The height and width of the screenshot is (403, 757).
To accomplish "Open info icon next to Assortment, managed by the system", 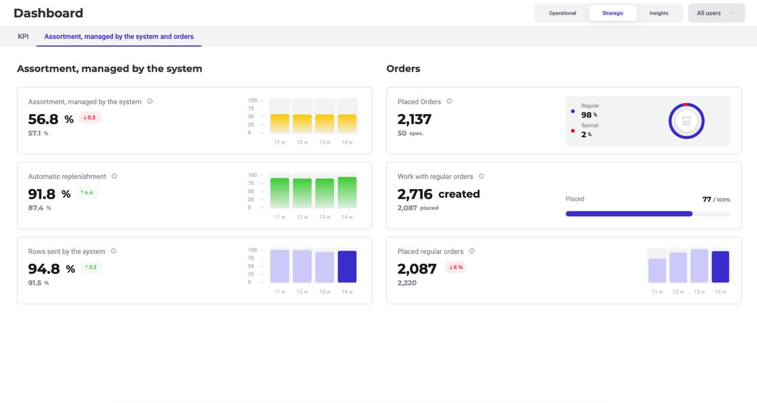I will click(150, 101).
